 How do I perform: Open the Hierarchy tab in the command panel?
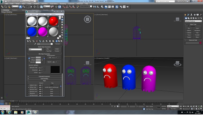coord(191,15)
